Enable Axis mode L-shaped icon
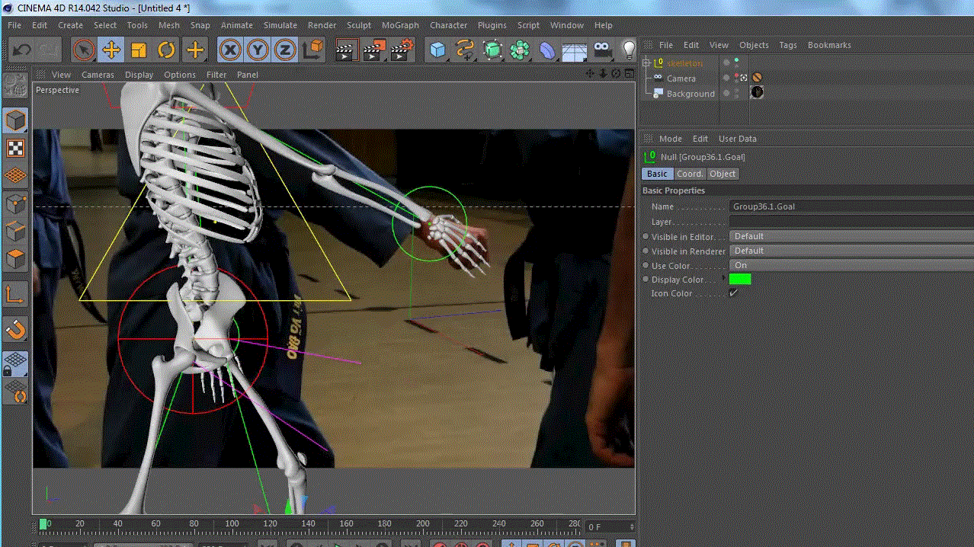This screenshot has height=547, width=974. click(x=16, y=295)
